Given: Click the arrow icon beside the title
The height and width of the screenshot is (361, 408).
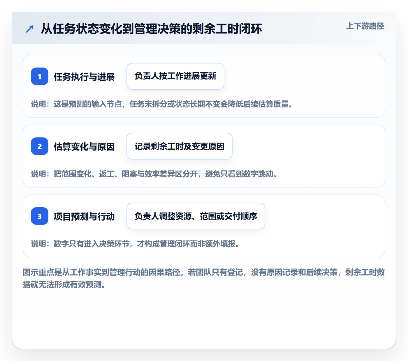Looking at the screenshot, I should tap(30, 29).
